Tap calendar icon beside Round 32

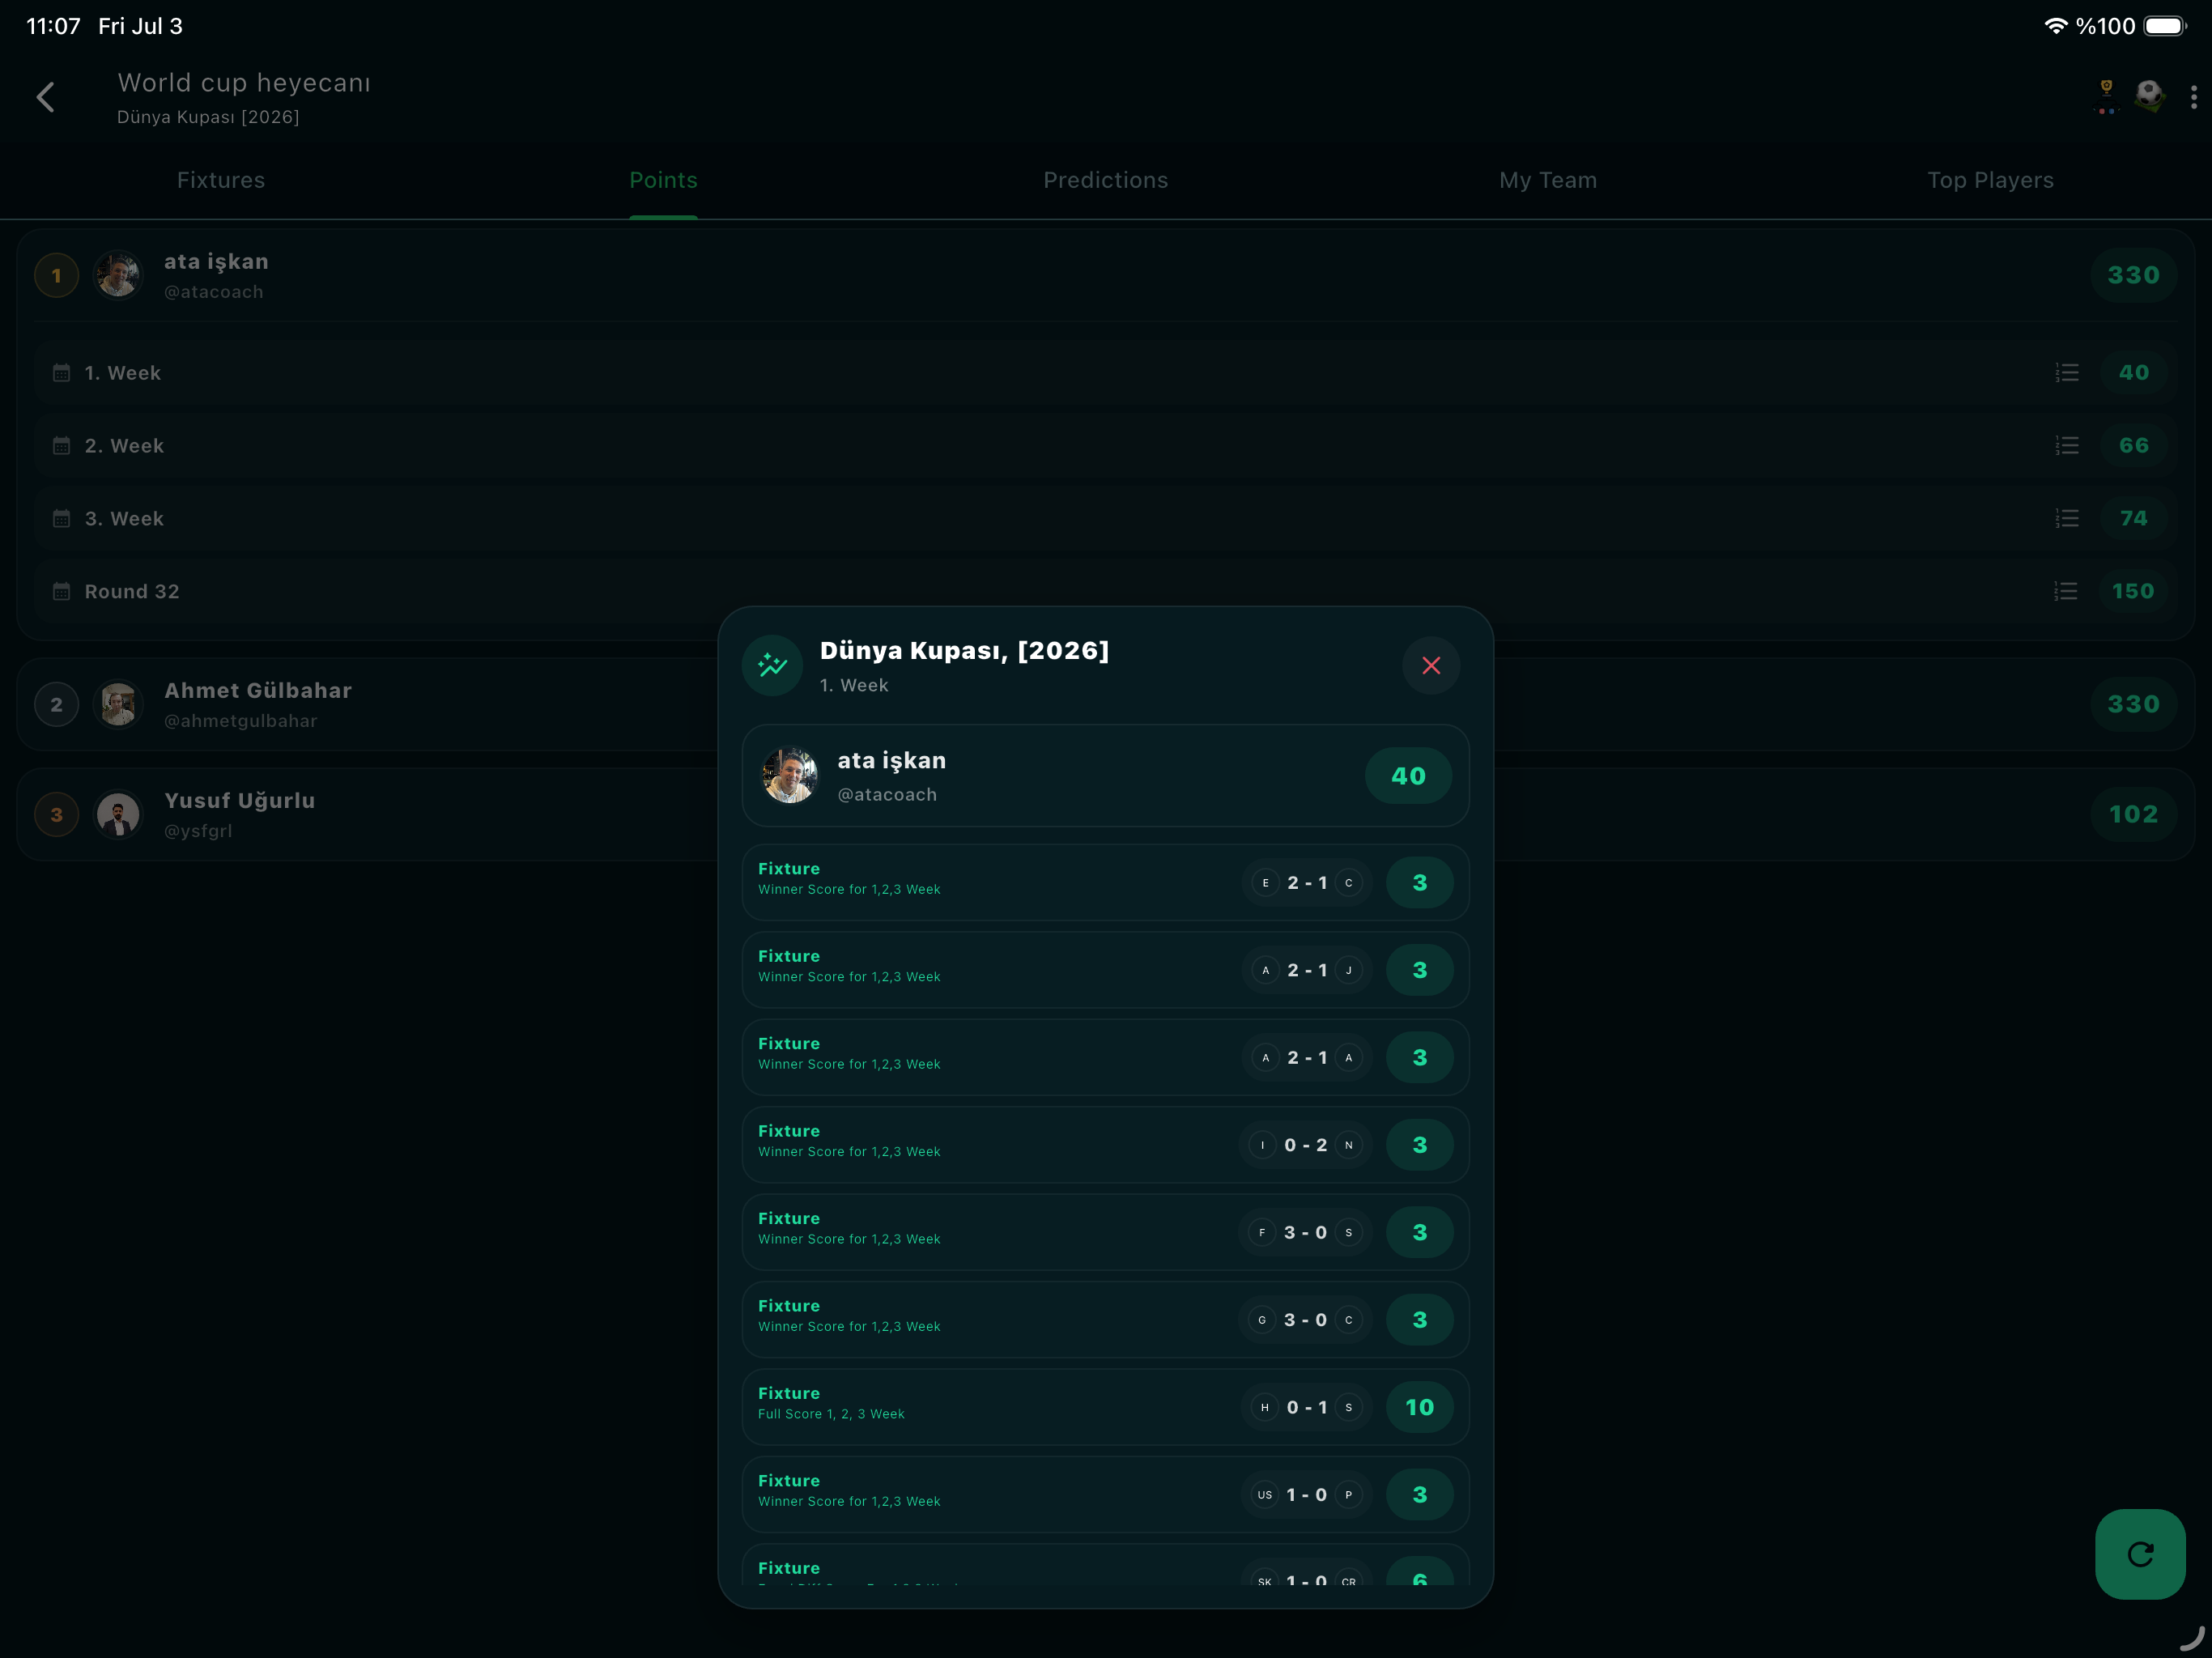[61, 592]
